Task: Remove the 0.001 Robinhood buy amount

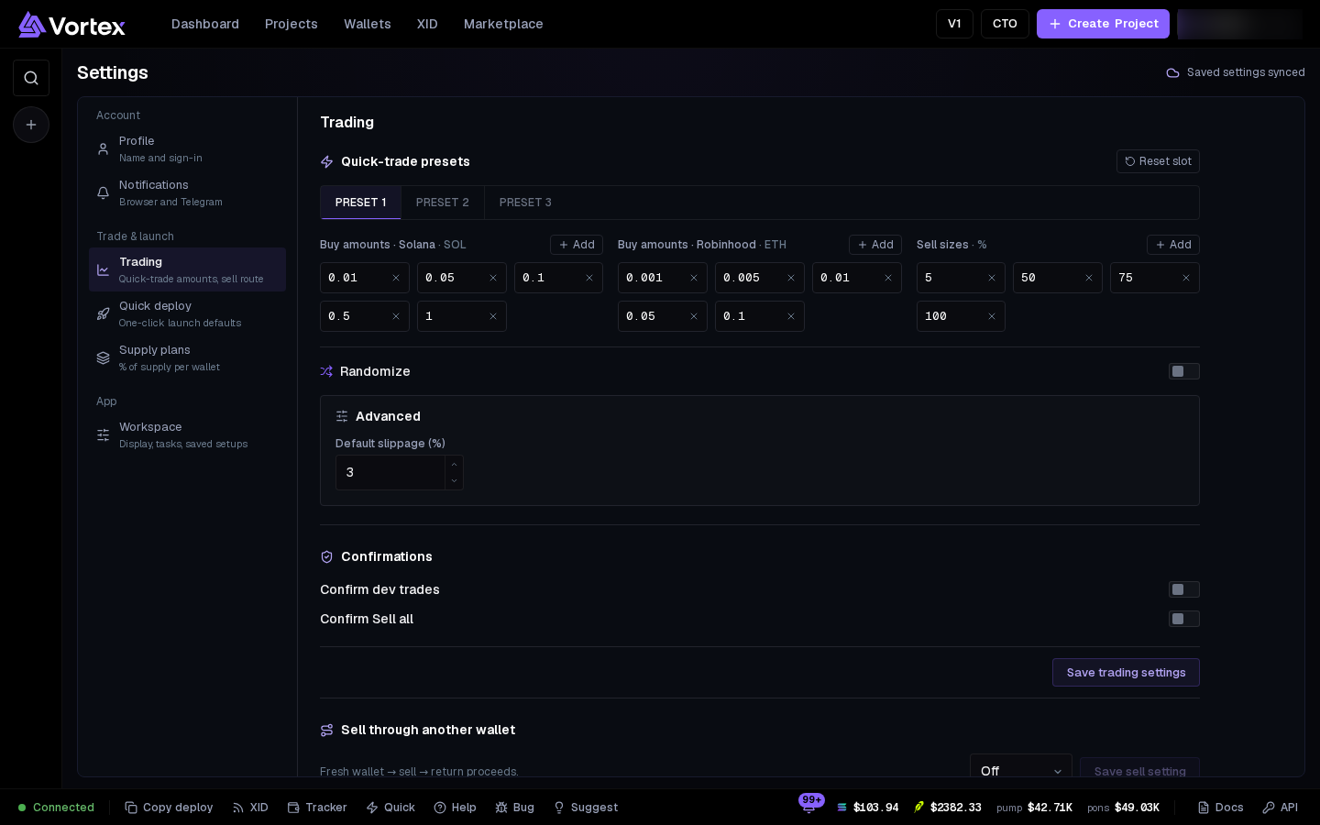Action: [x=694, y=278]
